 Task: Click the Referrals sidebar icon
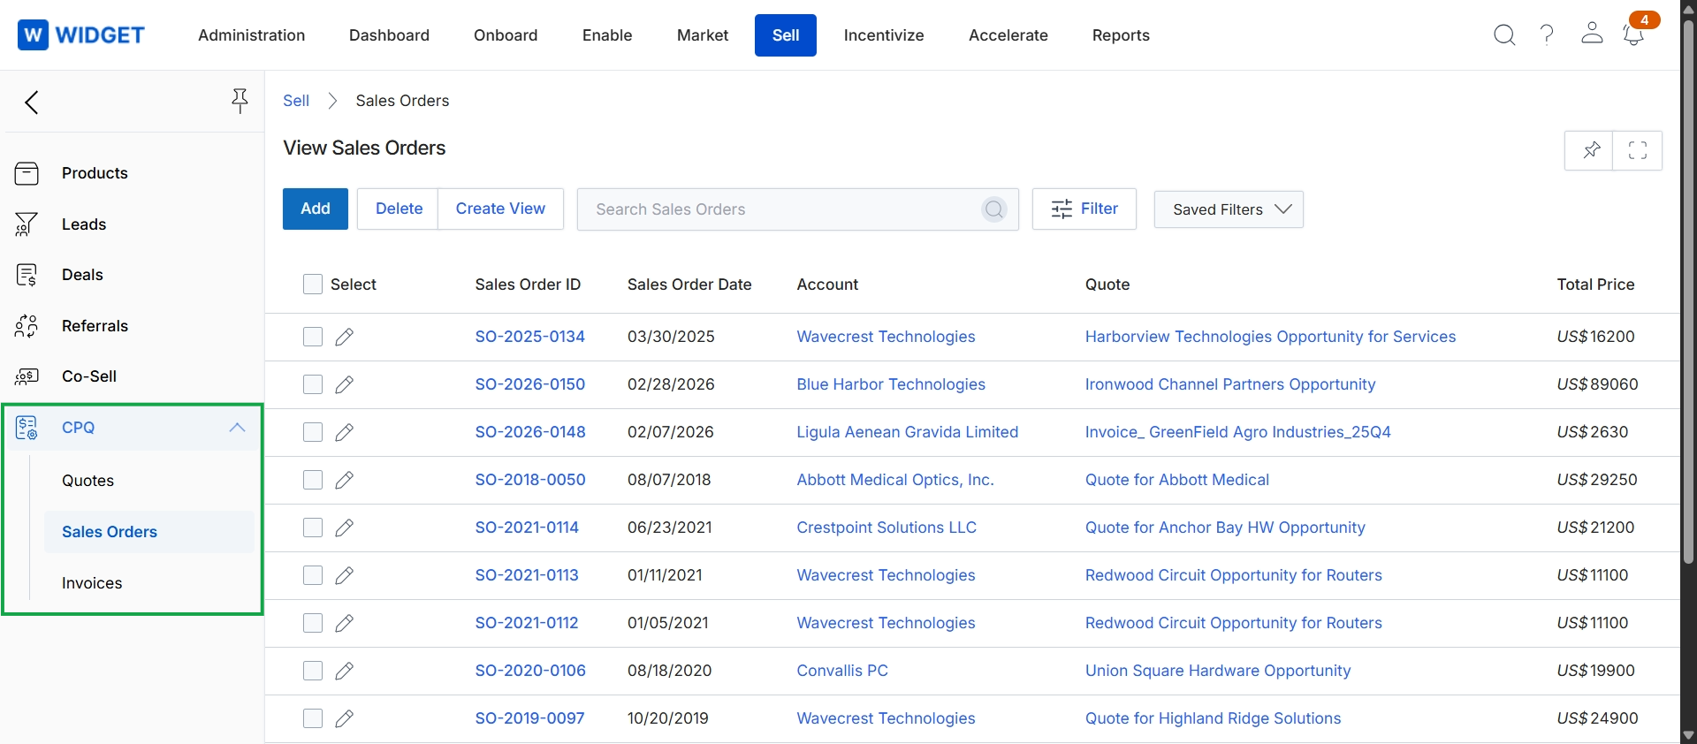[x=27, y=326]
